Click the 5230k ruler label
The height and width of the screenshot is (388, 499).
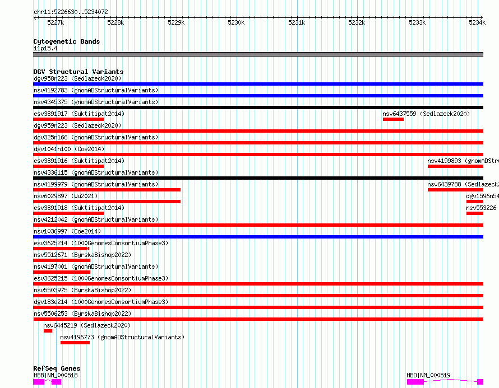[x=237, y=22]
